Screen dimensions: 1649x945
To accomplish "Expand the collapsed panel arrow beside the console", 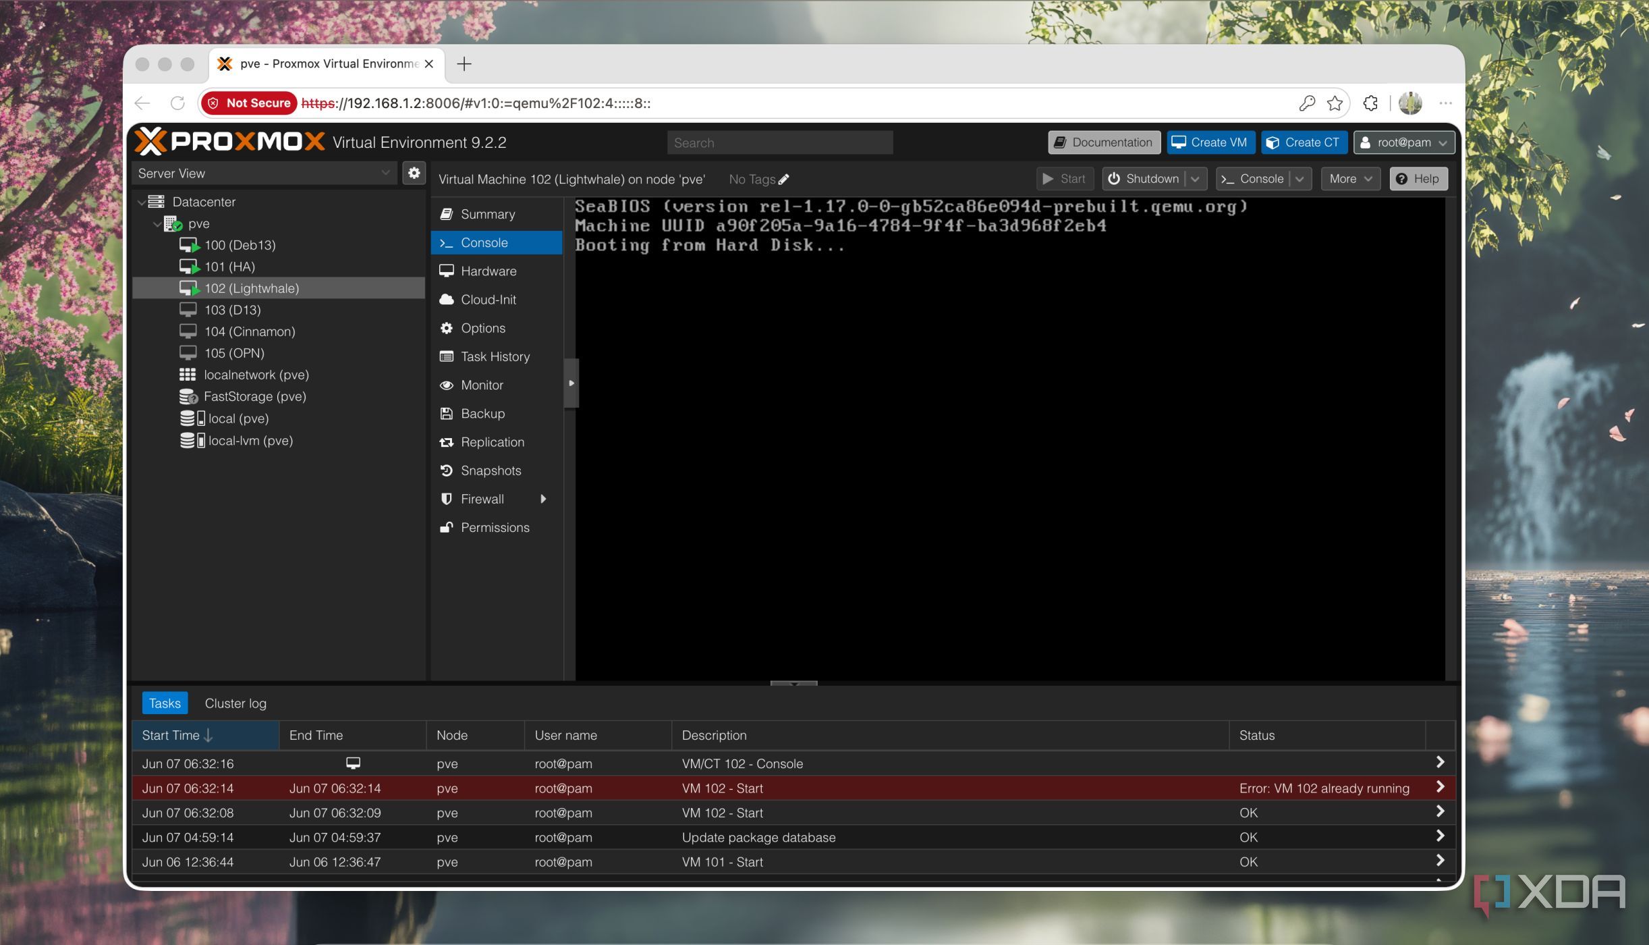I will (x=571, y=383).
